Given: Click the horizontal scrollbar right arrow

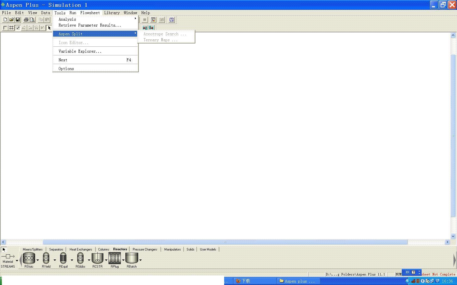Looking at the screenshot, I should point(447,242).
